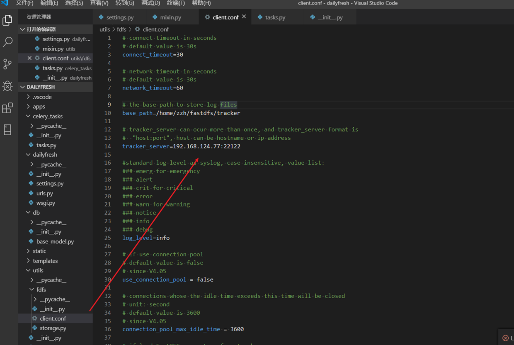Switch to the __init__.py editor tab
514x345 pixels.
[x=330, y=17]
